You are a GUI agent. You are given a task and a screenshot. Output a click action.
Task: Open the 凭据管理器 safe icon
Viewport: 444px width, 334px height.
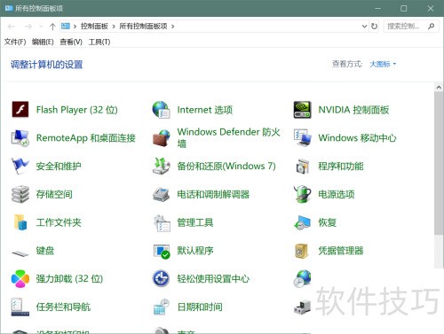pos(302,251)
